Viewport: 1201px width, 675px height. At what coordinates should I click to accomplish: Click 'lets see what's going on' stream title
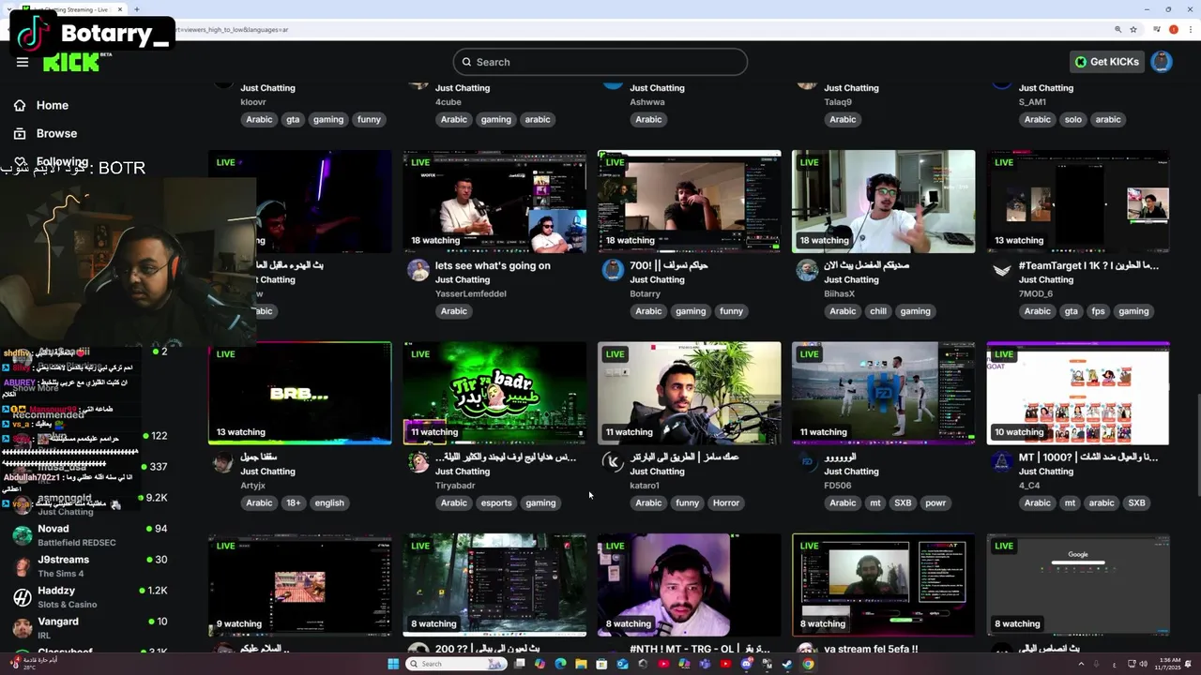493,265
